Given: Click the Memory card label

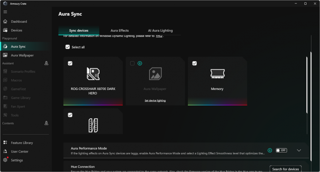Looking at the screenshot, I should click(x=217, y=89).
